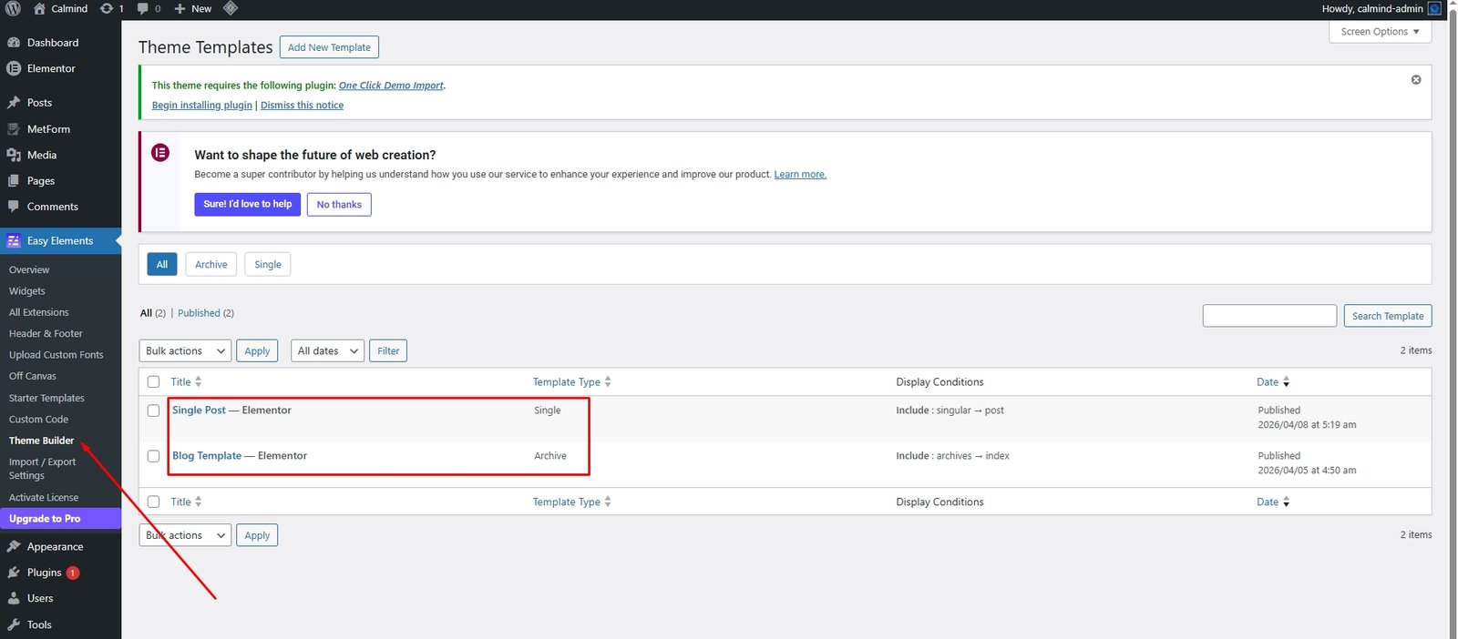
Task: Click the Media library icon in sidebar
Action: click(14, 155)
